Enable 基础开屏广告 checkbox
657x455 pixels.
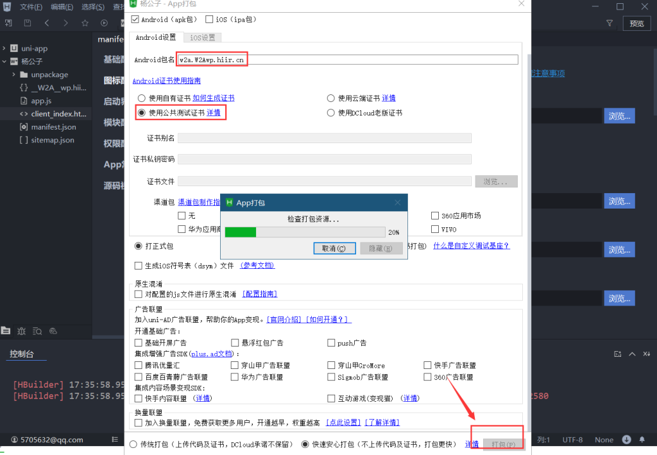point(139,343)
